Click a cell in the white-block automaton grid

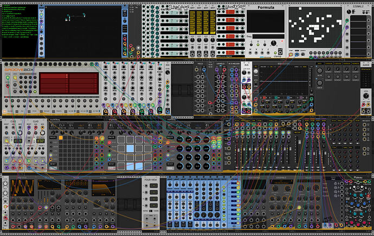315,27
